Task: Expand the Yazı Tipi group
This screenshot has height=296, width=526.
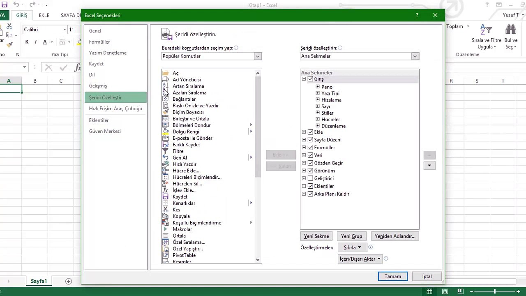Action: pyautogui.click(x=318, y=93)
